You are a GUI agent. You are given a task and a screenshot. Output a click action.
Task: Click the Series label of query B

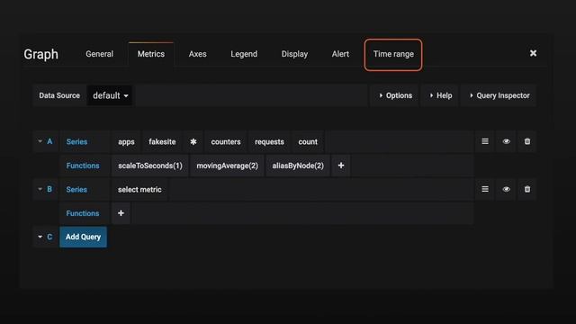[76, 190]
